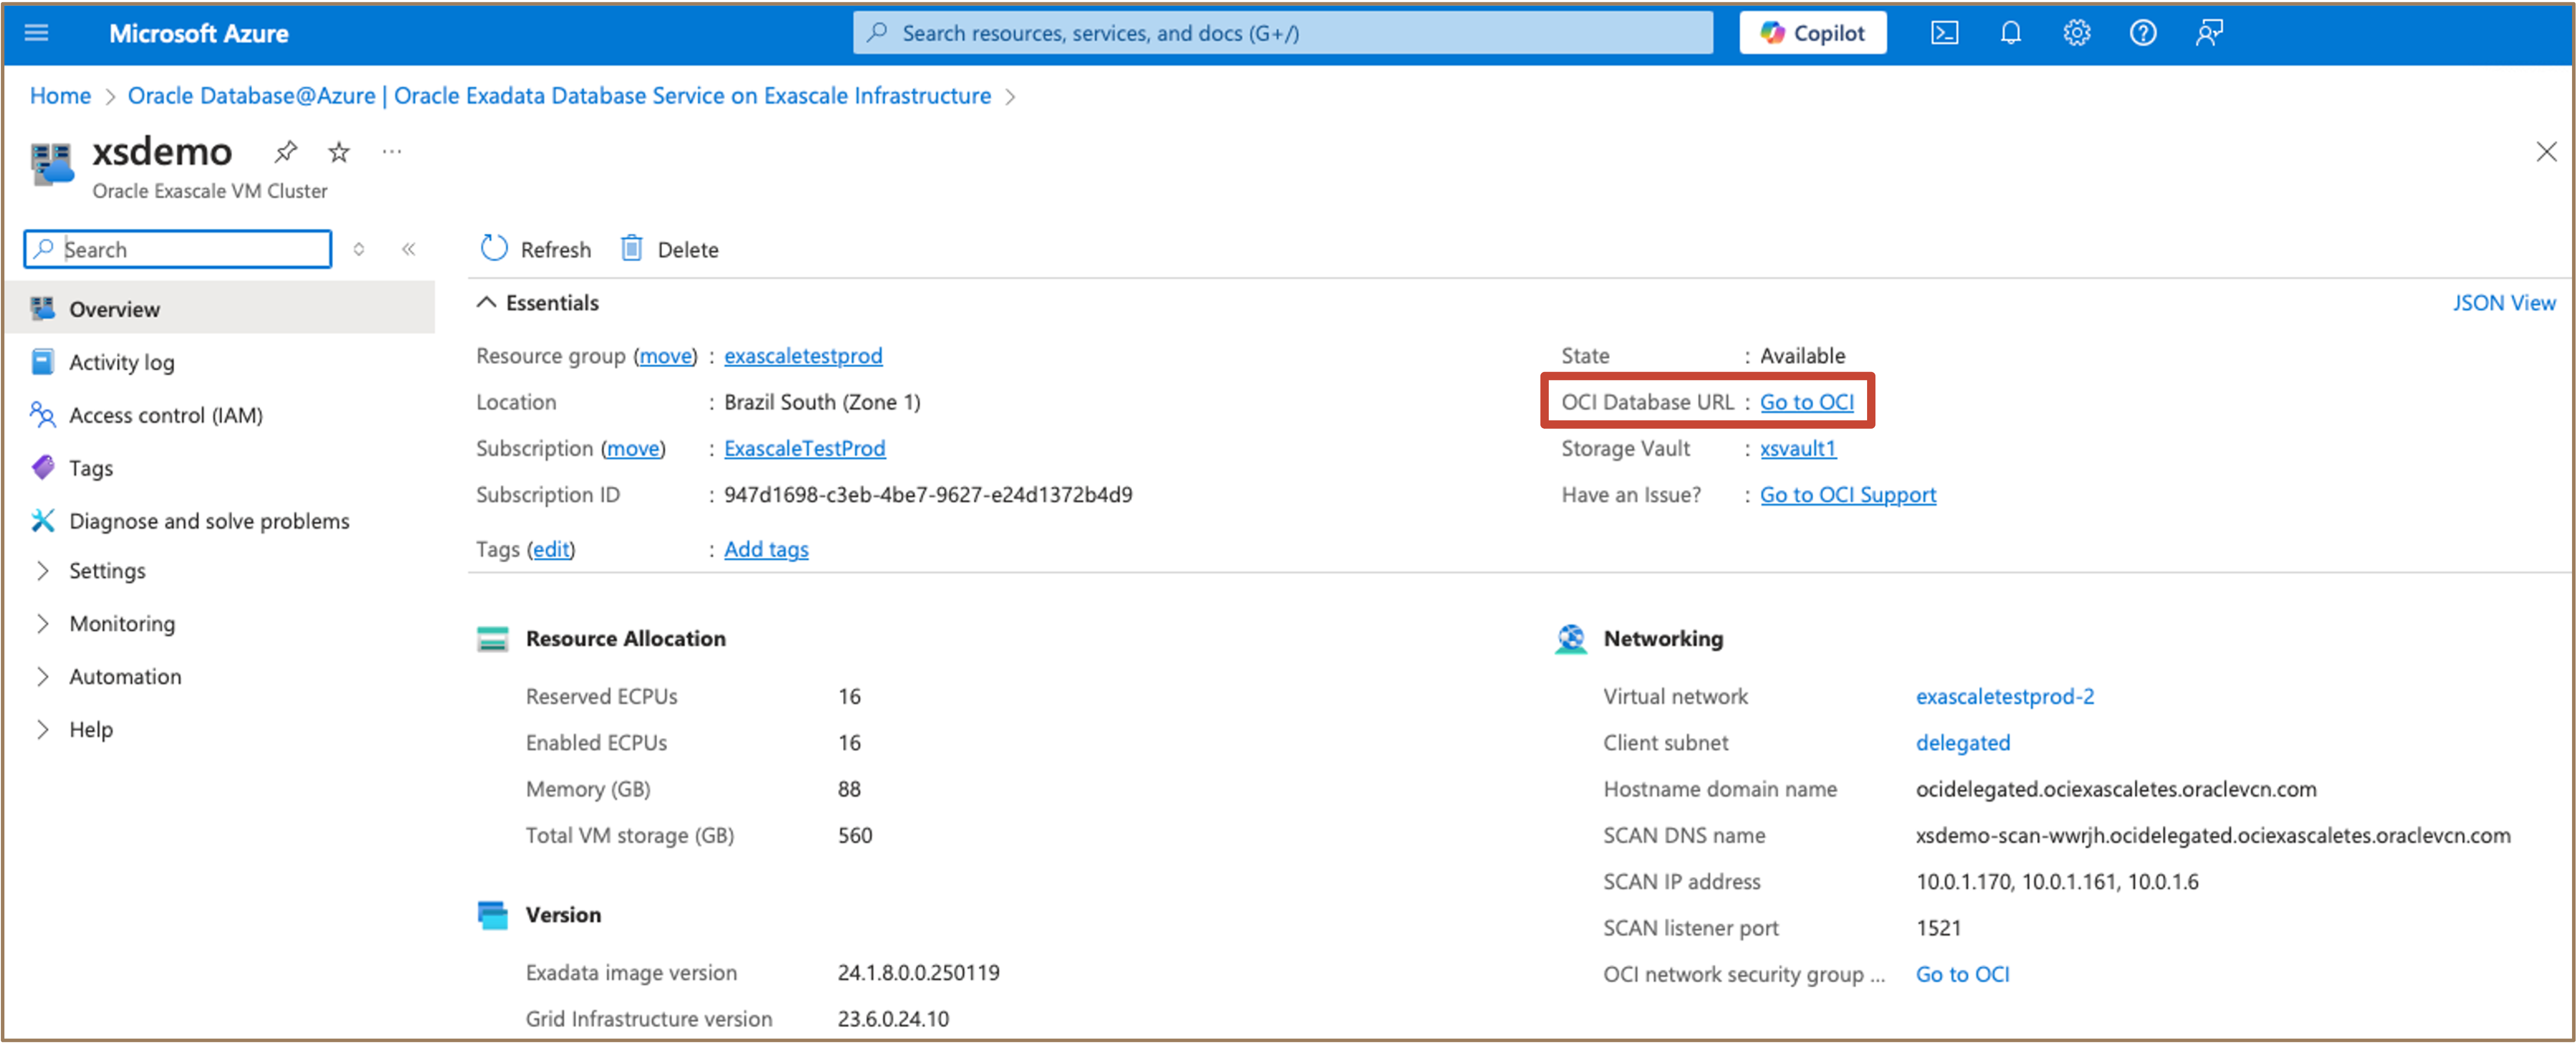The height and width of the screenshot is (1044, 2576).
Task: Click the Delete toolbar button
Action: click(670, 249)
